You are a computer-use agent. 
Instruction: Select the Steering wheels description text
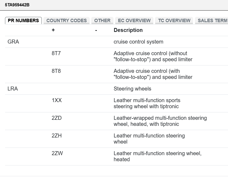[132, 89]
